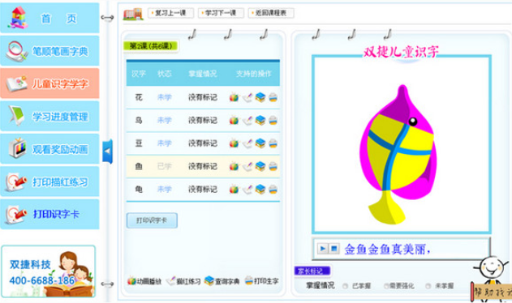Mark character as 已掌握
This screenshot has width=512, height=303.
[345, 286]
